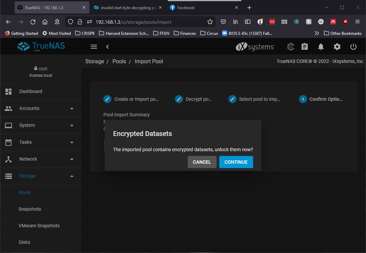Open the Finances bookmarks folder

(x=185, y=33)
